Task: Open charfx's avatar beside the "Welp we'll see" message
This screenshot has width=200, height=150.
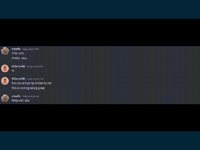Action: pyautogui.click(x=5, y=98)
